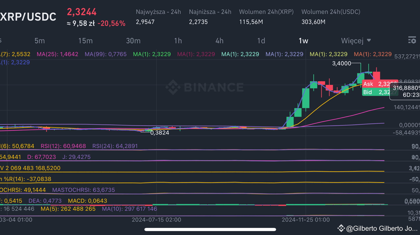
Task: Tap the -20,56% change value
Action: tap(112, 23)
